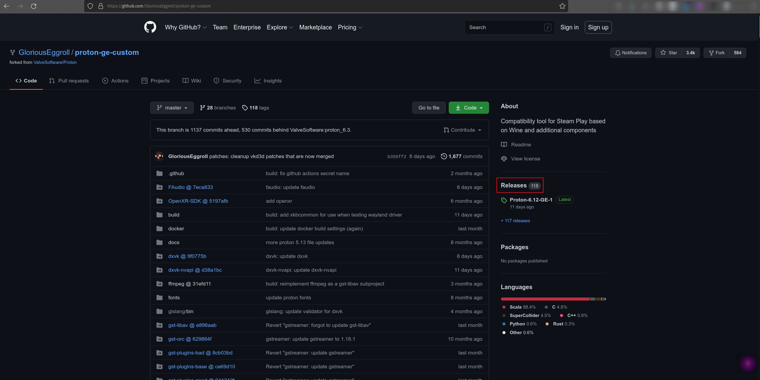760x380 pixels.
Task: Click the GitHub Octocat logo
Action: [x=150, y=27]
